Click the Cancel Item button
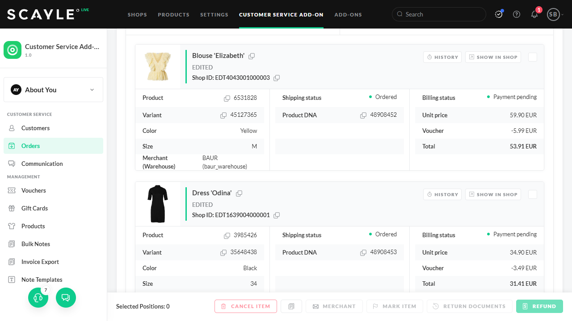Viewport: 572px width, 321px height. [x=245, y=306]
